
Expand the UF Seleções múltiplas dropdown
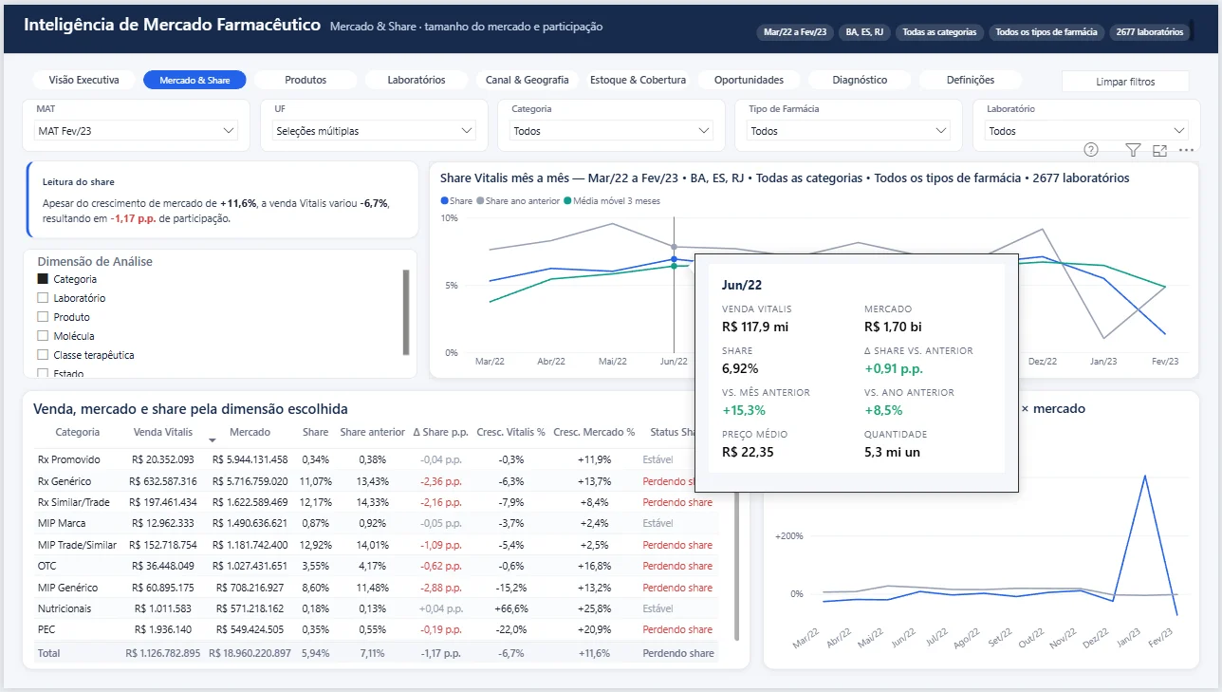[x=374, y=131]
